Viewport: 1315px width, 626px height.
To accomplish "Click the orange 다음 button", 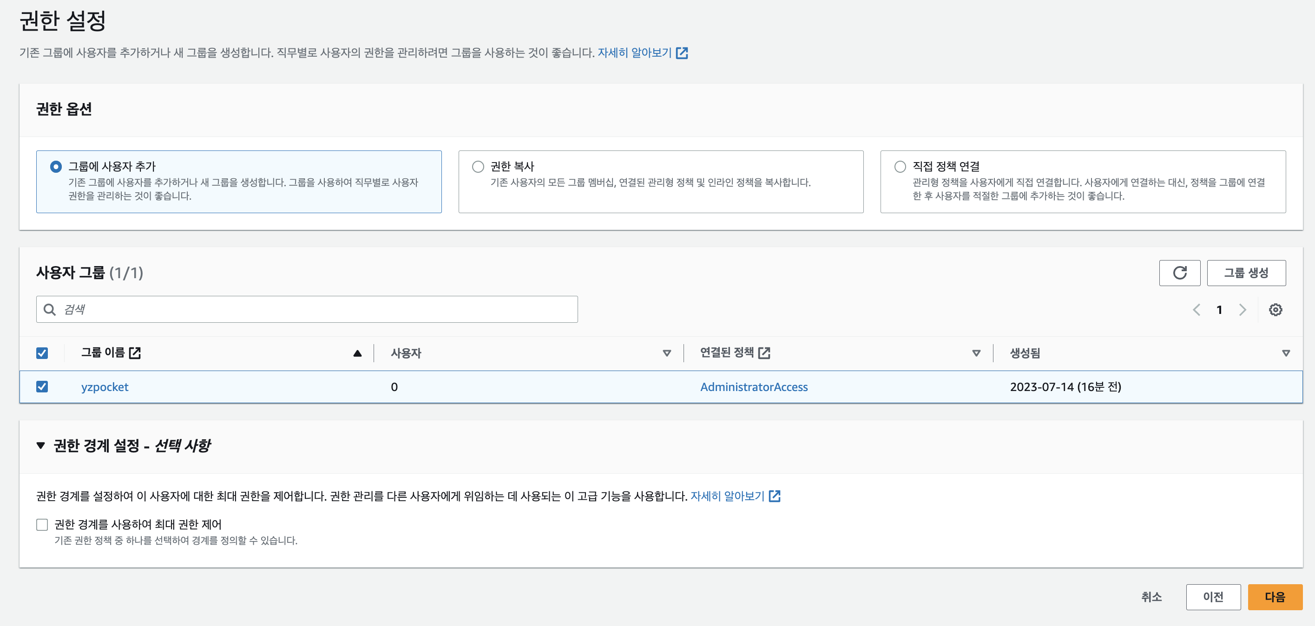I will 1275,597.
